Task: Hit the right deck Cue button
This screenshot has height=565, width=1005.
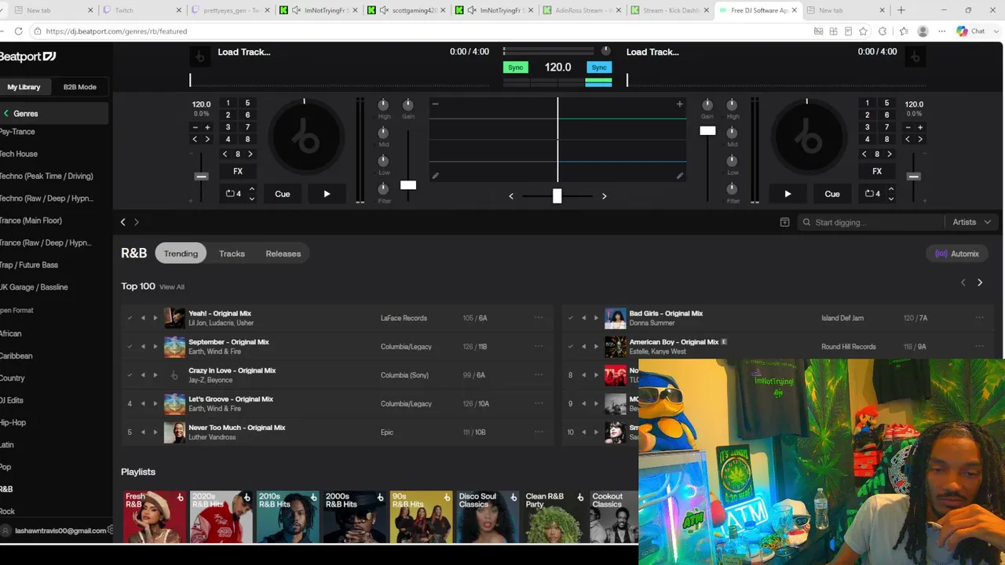Action: (x=832, y=194)
